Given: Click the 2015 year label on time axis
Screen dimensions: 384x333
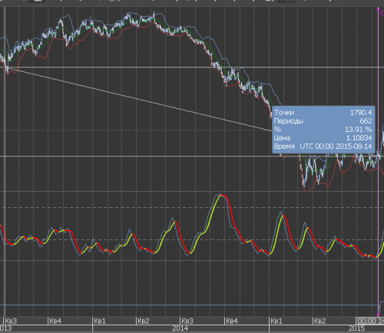Looking at the screenshot, I should tap(356, 328).
